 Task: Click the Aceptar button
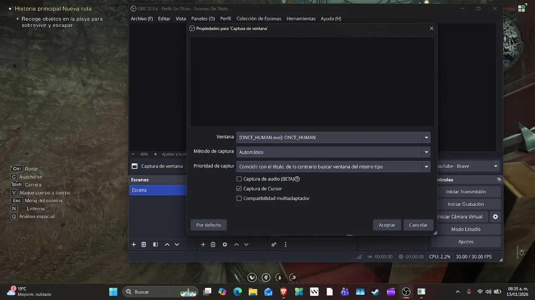click(x=387, y=225)
